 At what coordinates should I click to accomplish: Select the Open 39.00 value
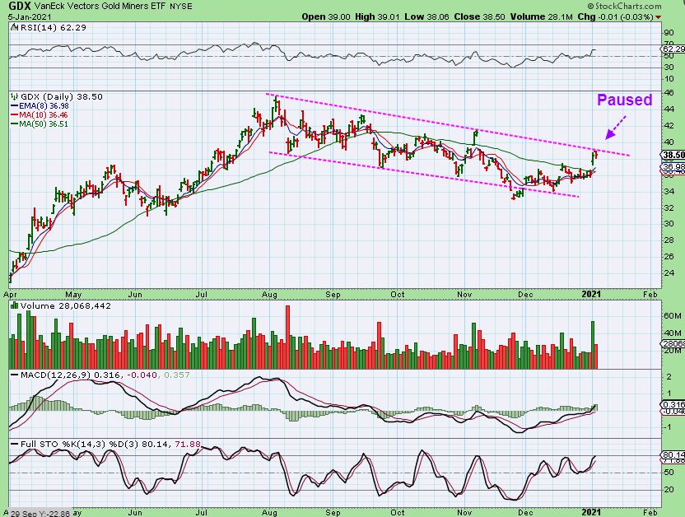click(326, 16)
